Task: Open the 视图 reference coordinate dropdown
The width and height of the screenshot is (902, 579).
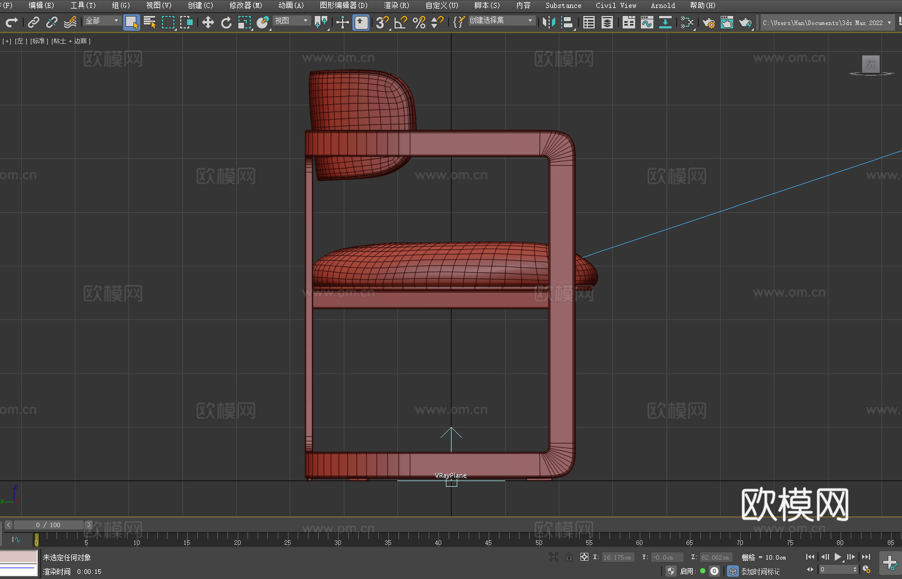Action: coord(291,20)
